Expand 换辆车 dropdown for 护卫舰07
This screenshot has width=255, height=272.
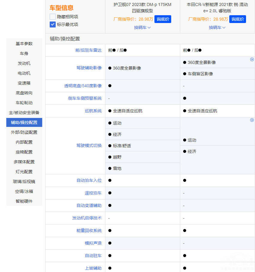[142, 27]
